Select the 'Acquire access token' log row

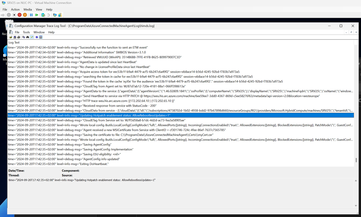180,72
